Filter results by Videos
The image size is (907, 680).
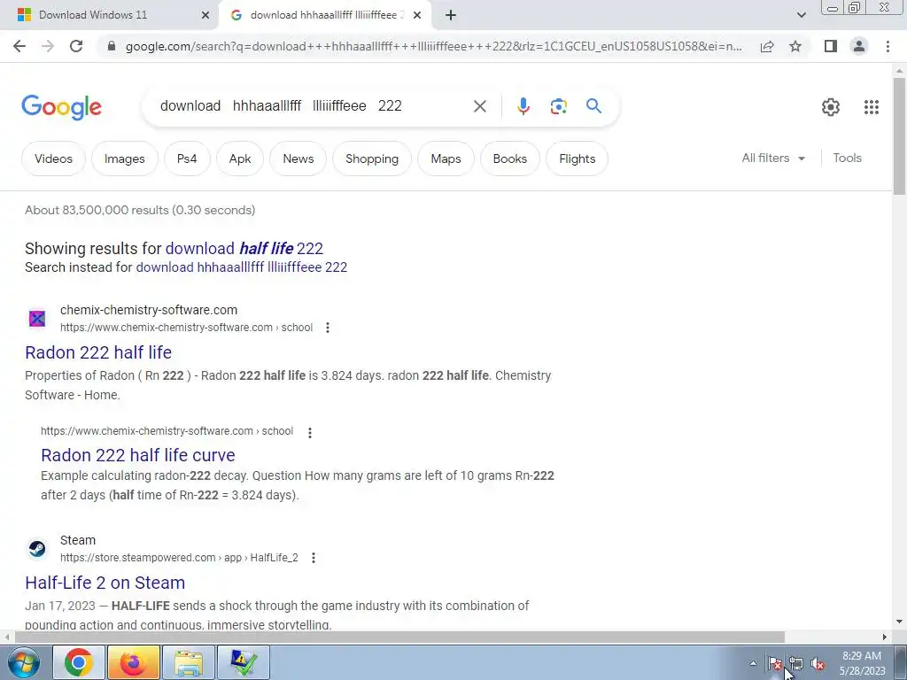(x=53, y=158)
